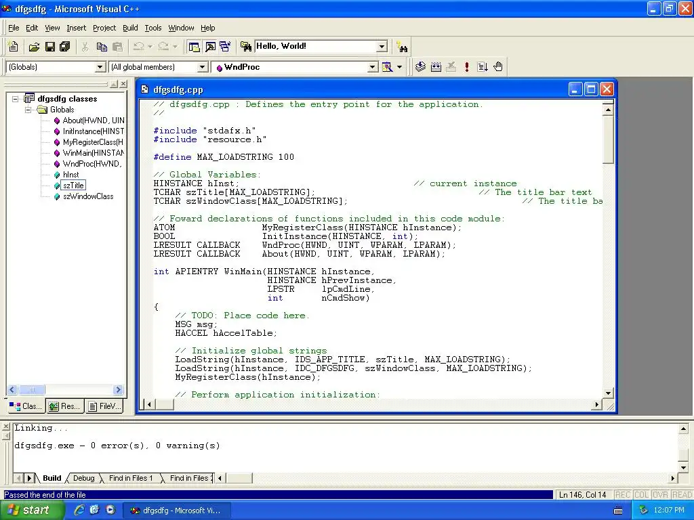The width and height of the screenshot is (694, 520).
Task: Click the Compile icon on build toolbar
Action: click(x=420, y=67)
